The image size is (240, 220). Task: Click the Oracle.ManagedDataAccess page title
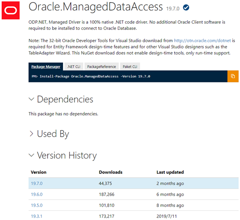click(96, 7)
